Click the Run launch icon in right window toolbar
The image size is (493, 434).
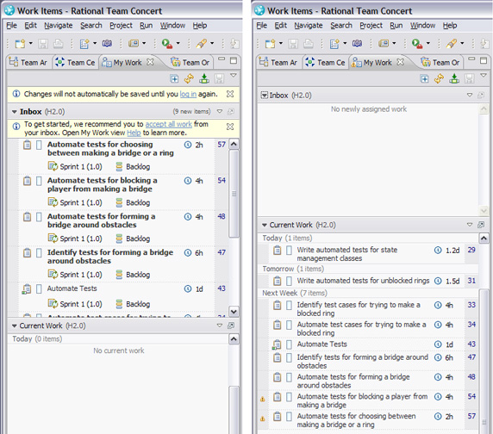(x=417, y=43)
